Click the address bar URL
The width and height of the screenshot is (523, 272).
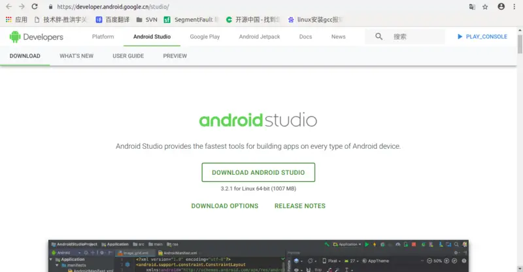112,7
